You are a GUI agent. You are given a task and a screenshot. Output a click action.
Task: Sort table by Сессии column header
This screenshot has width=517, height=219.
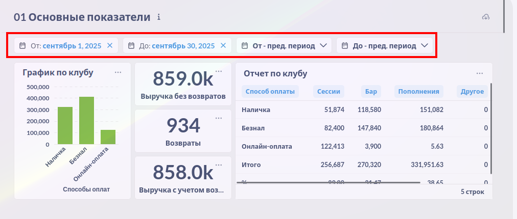click(329, 92)
